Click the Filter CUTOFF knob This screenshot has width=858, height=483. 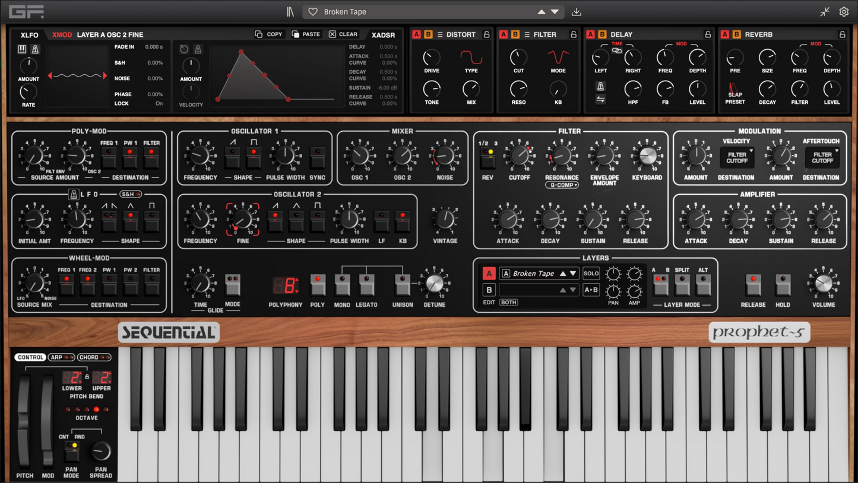519,156
